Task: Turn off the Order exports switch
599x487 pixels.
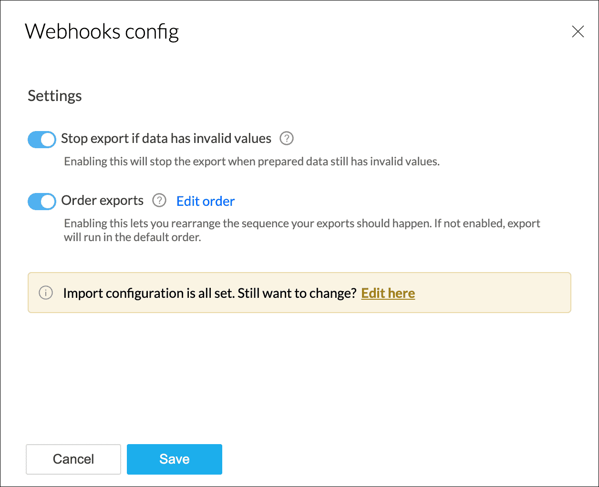Action: (x=42, y=201)
